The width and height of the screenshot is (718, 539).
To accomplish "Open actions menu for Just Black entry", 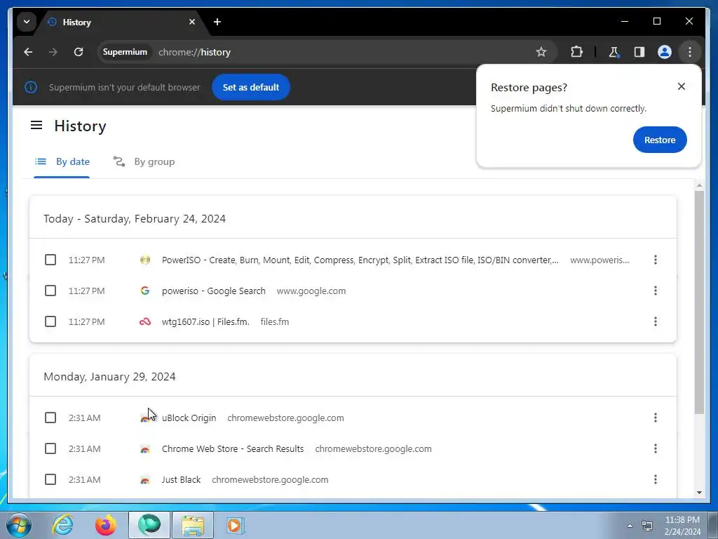I will pos(656,479).
